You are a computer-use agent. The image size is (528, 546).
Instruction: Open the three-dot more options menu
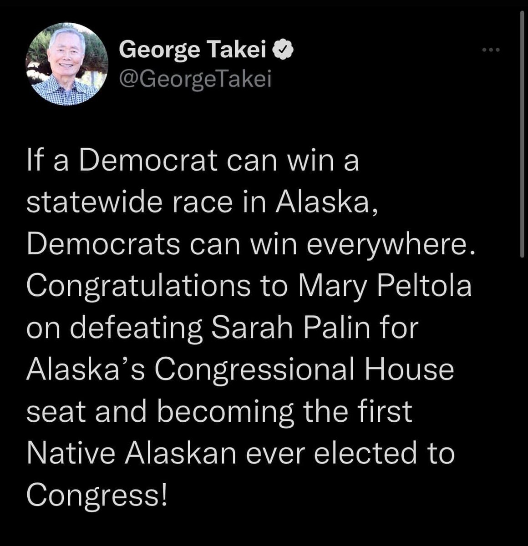(491, 50)
